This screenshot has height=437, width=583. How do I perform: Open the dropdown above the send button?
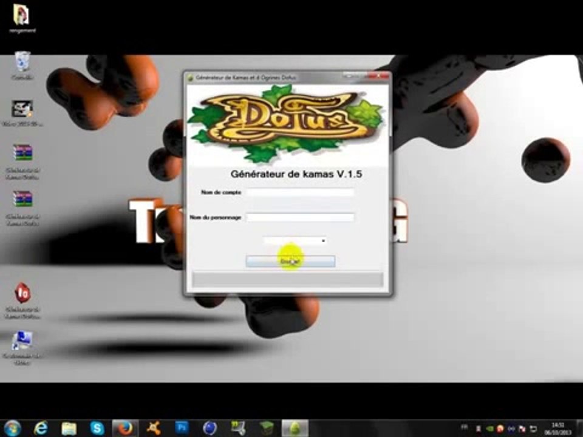click(x=295, y=241)
